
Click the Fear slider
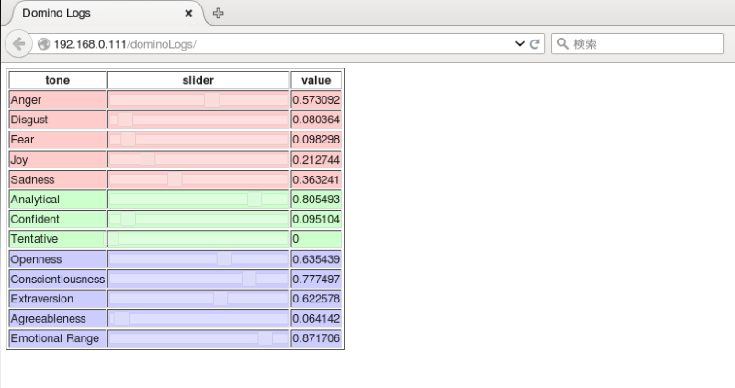pos(198,140)
